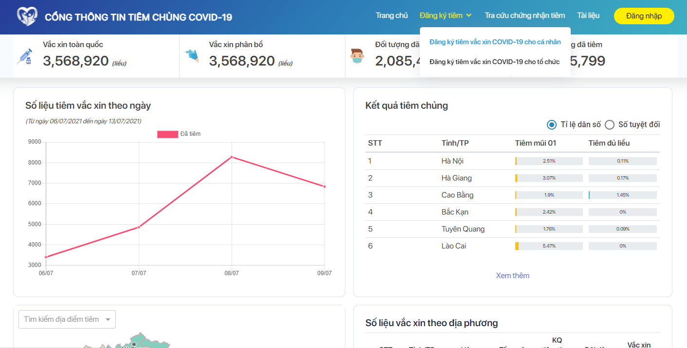Open the Tài liệu page
The width and height of the screenshot is (687, 348).
[x=588, y=16]
